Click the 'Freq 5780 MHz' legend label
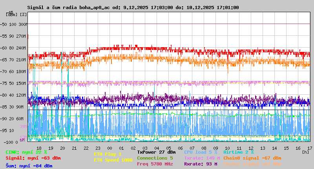The width and height of the screenshot is (314, 169). pyautogui.click(x=155, y=164)
